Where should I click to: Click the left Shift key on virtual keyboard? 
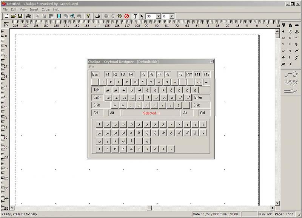point(100,105)
